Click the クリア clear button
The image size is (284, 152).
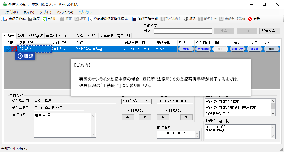pos(247,31)
